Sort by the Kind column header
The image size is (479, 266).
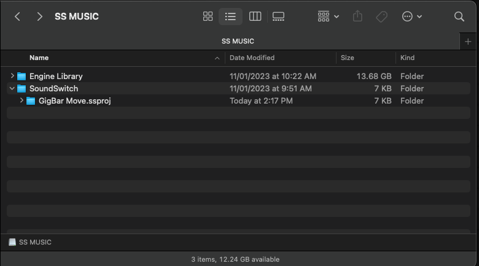pos(408,58)
